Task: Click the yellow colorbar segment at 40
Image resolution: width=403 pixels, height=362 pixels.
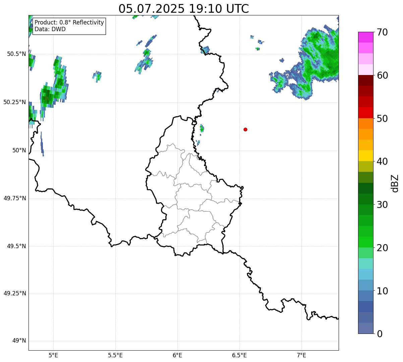Action: tap(366, 156)
